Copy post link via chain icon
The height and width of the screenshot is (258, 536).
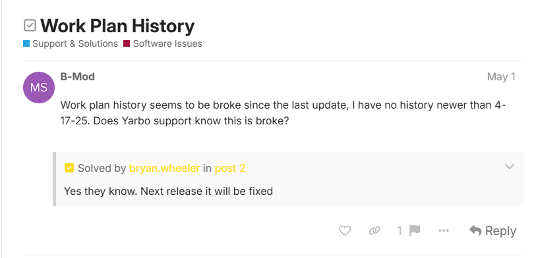[374, 231]
